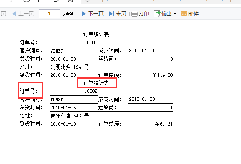Image resolution: width=241 pixels, height=164 pixels.
Task: Click the left arrow previous-page icon
Action: [x=14, y=14]
